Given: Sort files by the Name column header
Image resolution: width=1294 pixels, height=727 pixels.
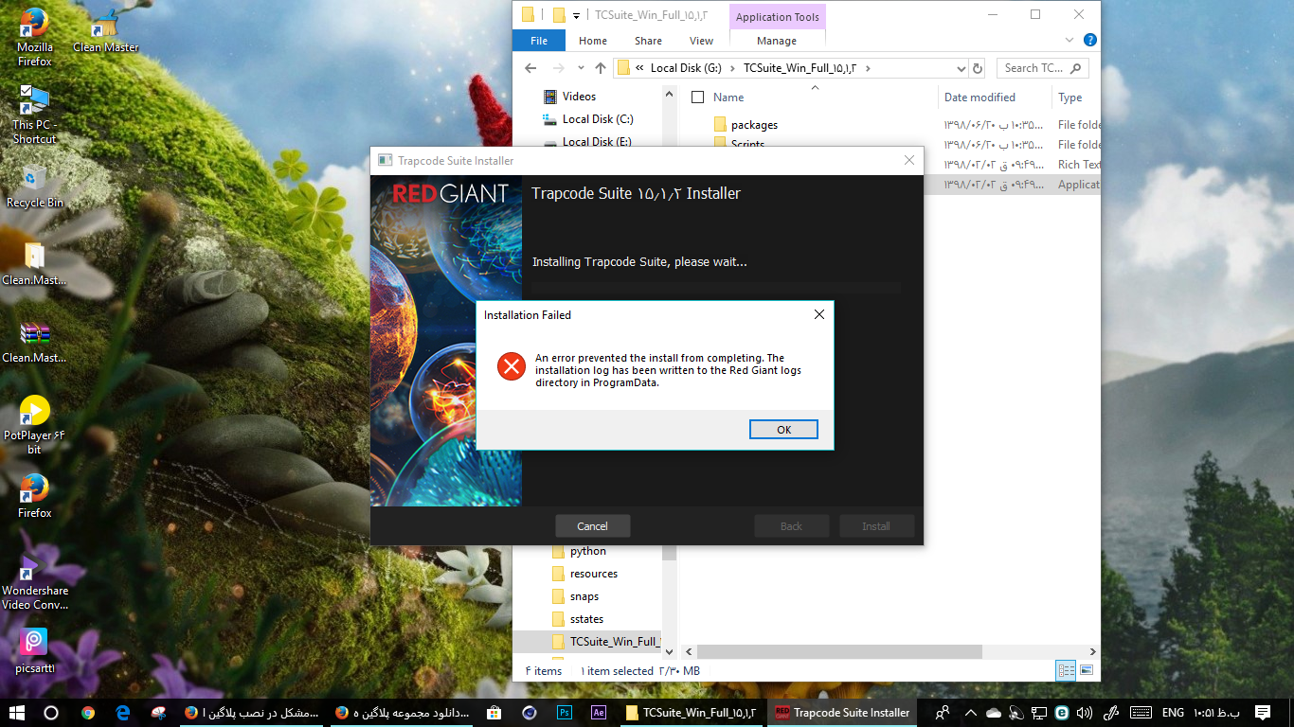Looking at the screenshot, I should tap(728, 98).
